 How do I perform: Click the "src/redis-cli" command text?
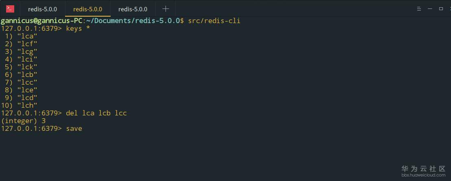[214, 21]
